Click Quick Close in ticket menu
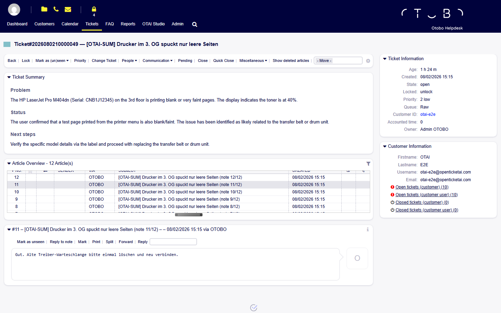This screenshot has width=501, height=313. [x=223, y=61]
